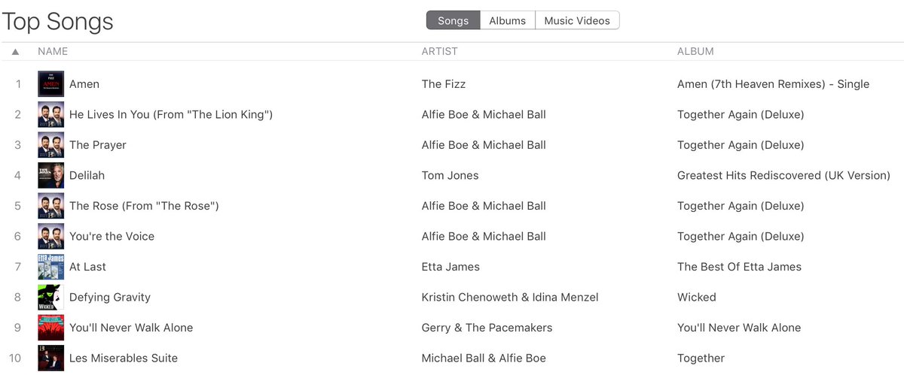Screen dimensions: 904x375
Task: Select the song He Lives In You
Action: tap(171, 114)
